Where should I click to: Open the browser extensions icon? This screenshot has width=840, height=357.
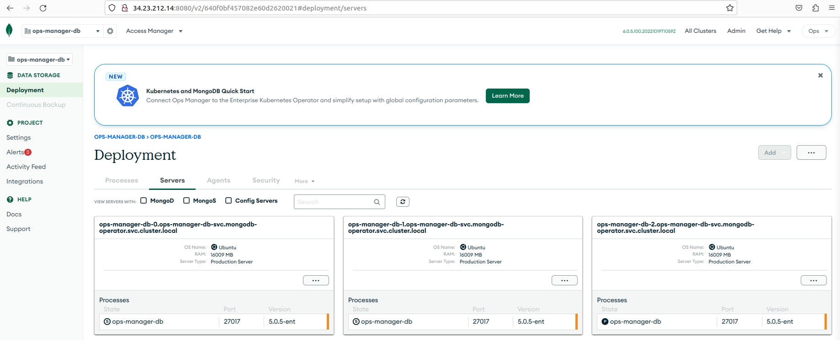(x=815, y=8)
